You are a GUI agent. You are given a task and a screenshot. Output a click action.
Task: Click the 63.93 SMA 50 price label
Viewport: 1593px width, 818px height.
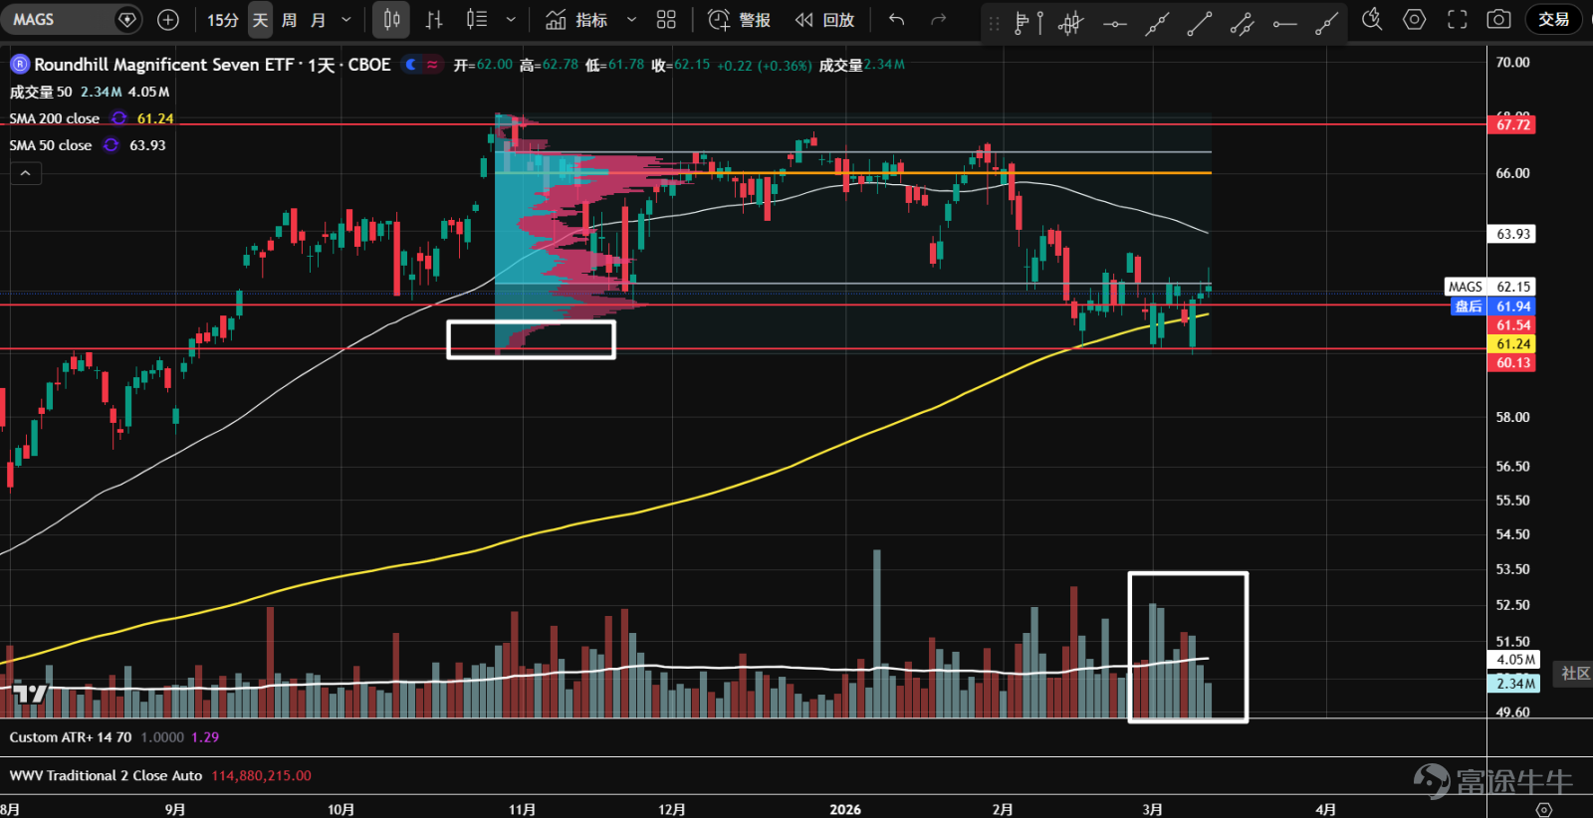1512,234
